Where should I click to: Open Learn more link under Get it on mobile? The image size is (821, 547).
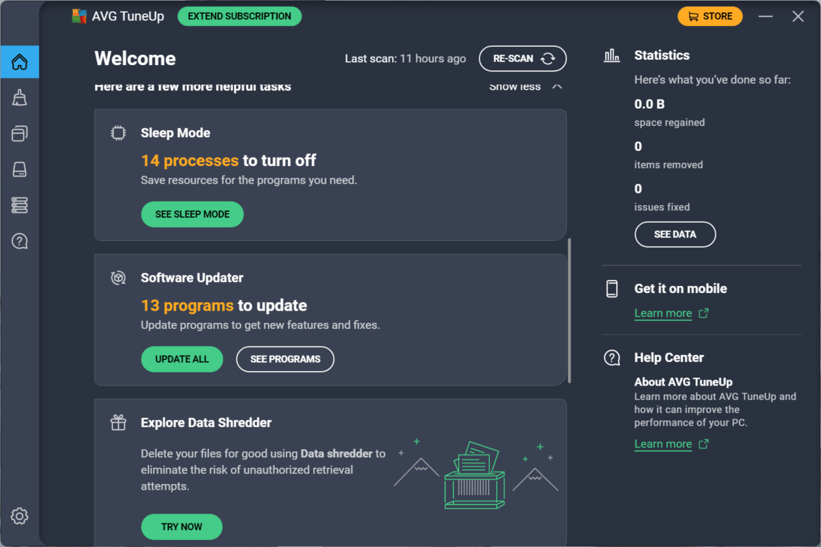click(x=663, y=313)
